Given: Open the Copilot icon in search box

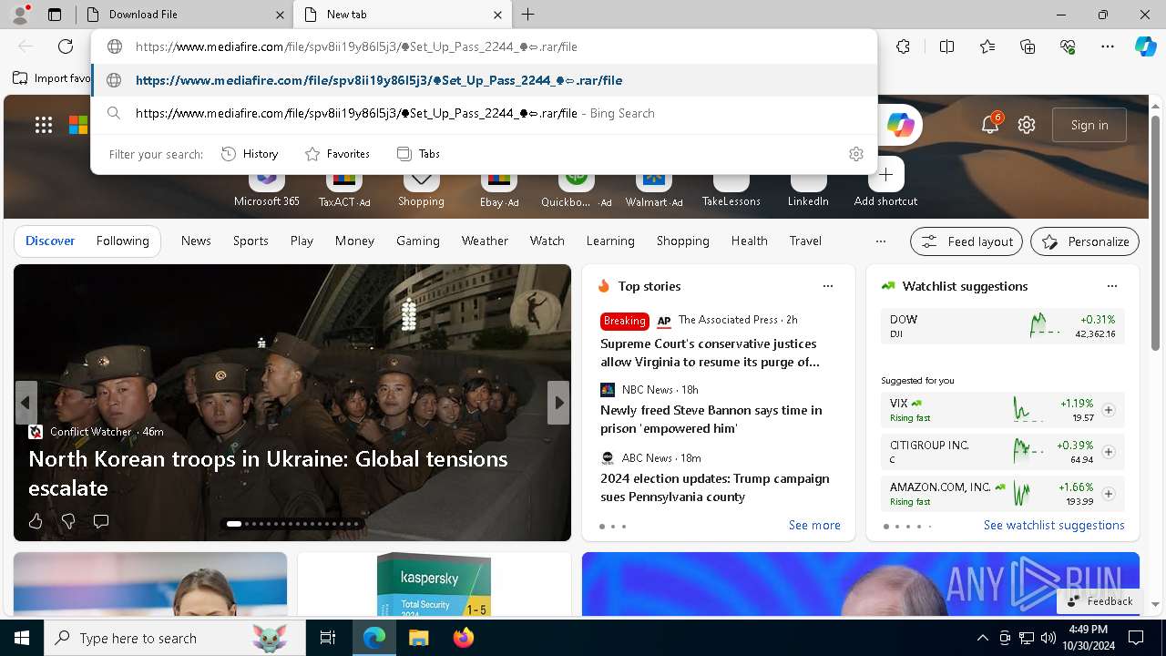Looking at the screenshot, I should point(901,125).
